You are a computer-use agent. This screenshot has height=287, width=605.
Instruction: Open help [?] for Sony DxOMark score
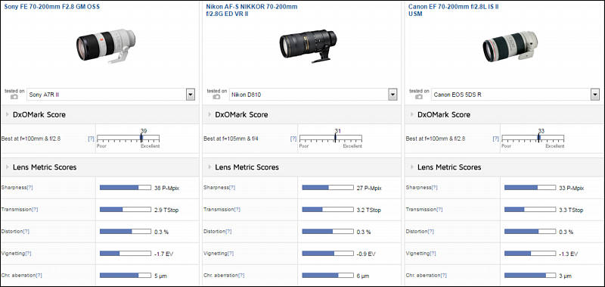coord(91,139)
